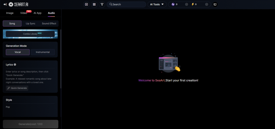Switch to the Image tab
Screen dimensions: 275x129
tap(10, 13)
